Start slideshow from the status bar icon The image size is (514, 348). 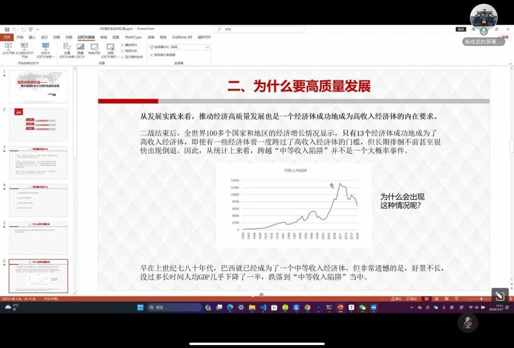(x=456, y=298)
